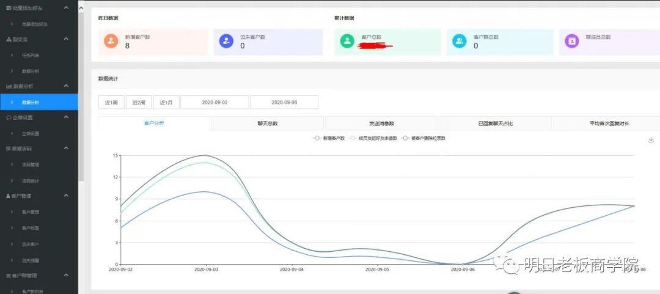Image resolution: width=660 pixels, height=294 pixels.
Task: Click the 客户管理 person header icon
Action: pos(9,196)
